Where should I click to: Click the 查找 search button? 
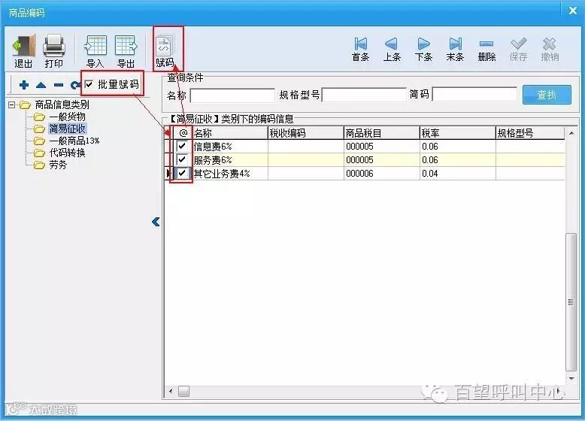(x=547, y=95)
